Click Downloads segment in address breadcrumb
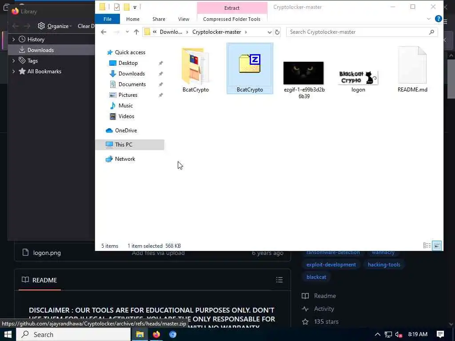This screenshot has width=455, height=341. pos(171,32)
